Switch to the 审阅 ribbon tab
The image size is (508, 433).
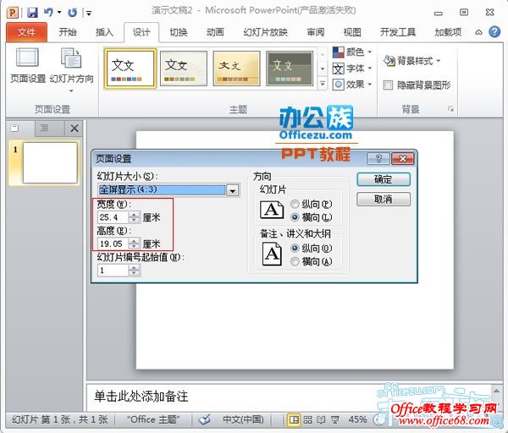point(316,32)
